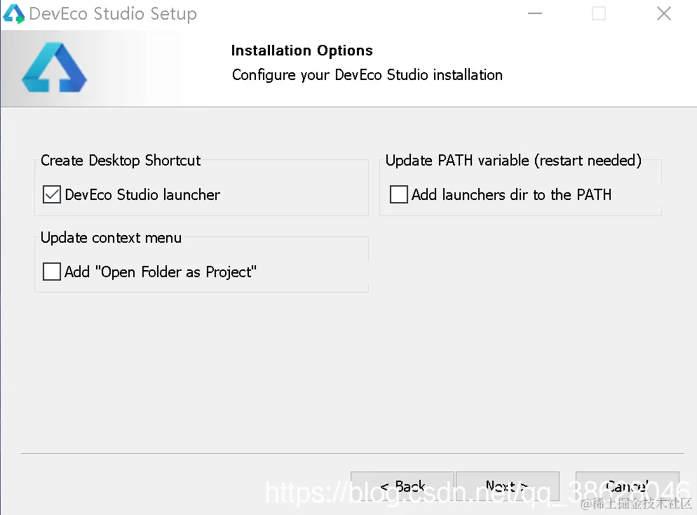
Task: Click the DevEco icon in the title bar
Action: (14, 13)
